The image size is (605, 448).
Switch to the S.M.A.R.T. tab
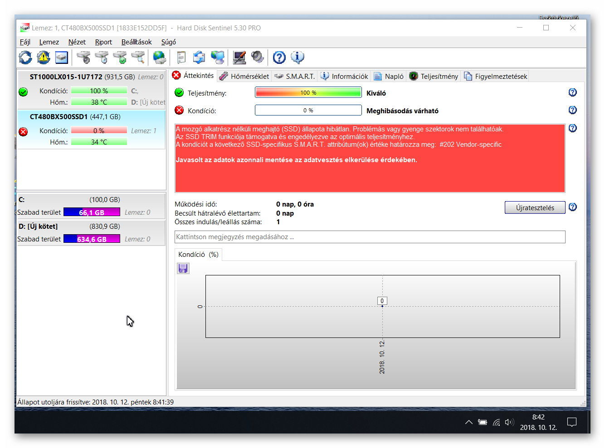click(x=294, y=76)
